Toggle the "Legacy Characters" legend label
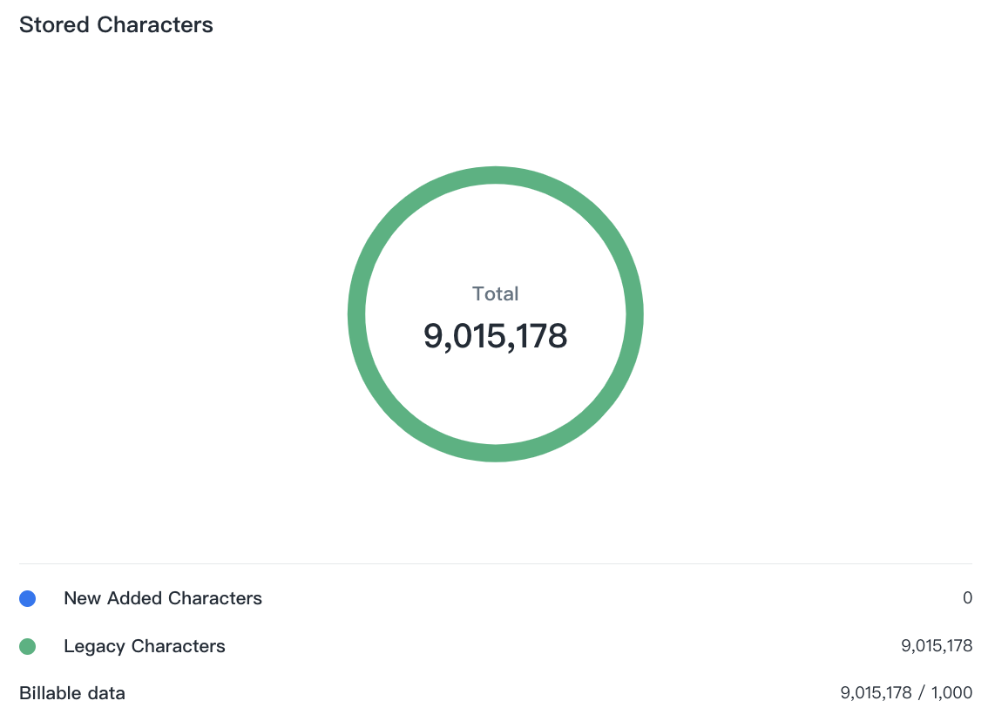The height and width of the screenshot is (721, 995). click(x=145, y=647)
